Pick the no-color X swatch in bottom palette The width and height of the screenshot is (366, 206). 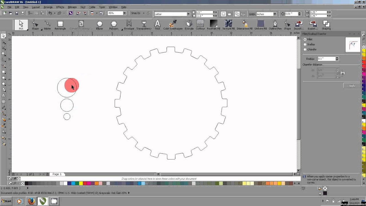(23, 183)
